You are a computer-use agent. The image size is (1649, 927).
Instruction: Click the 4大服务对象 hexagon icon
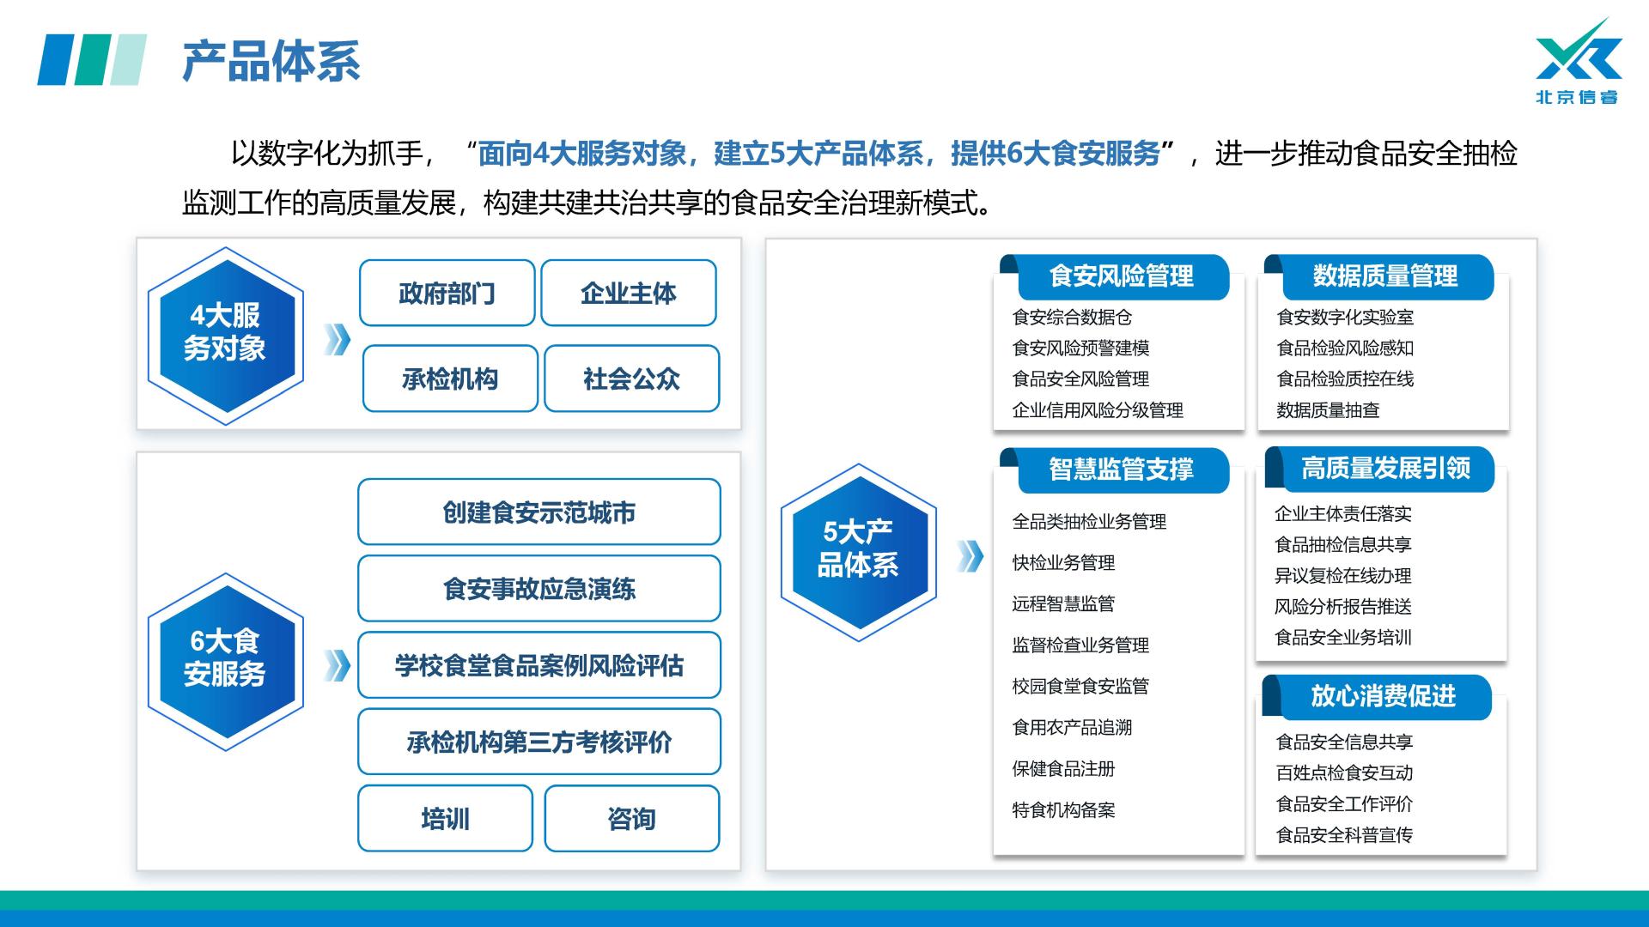pyautogui.click(x=225, y=335)
